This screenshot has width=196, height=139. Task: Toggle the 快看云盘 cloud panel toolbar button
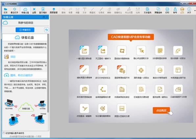coord(25,11)
